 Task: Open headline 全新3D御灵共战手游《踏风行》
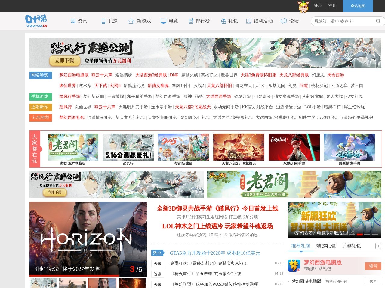pos(217,208)
